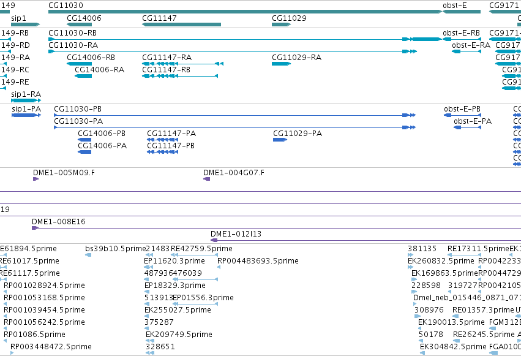Image resolution: width=521 pixels, height=356 pixels.
Task: Select the sip1-PA protein label
Action: click(26, 109)
